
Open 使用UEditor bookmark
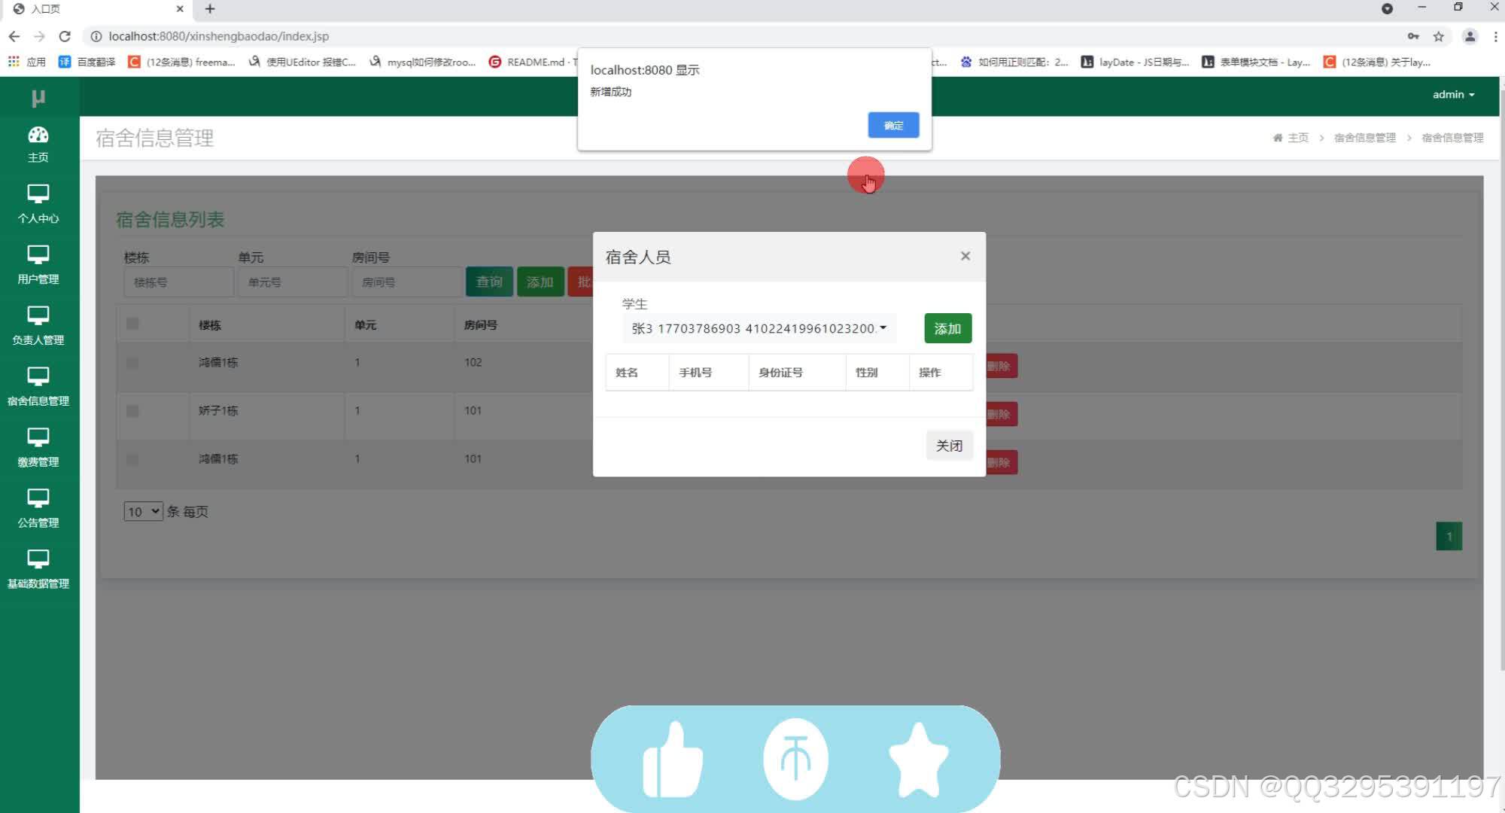[x=302, y=62]
